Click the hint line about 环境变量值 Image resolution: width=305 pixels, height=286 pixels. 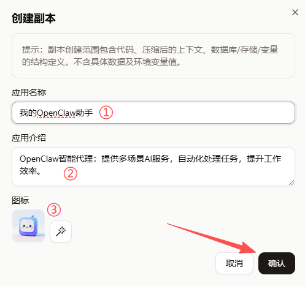tap(101, 62)
